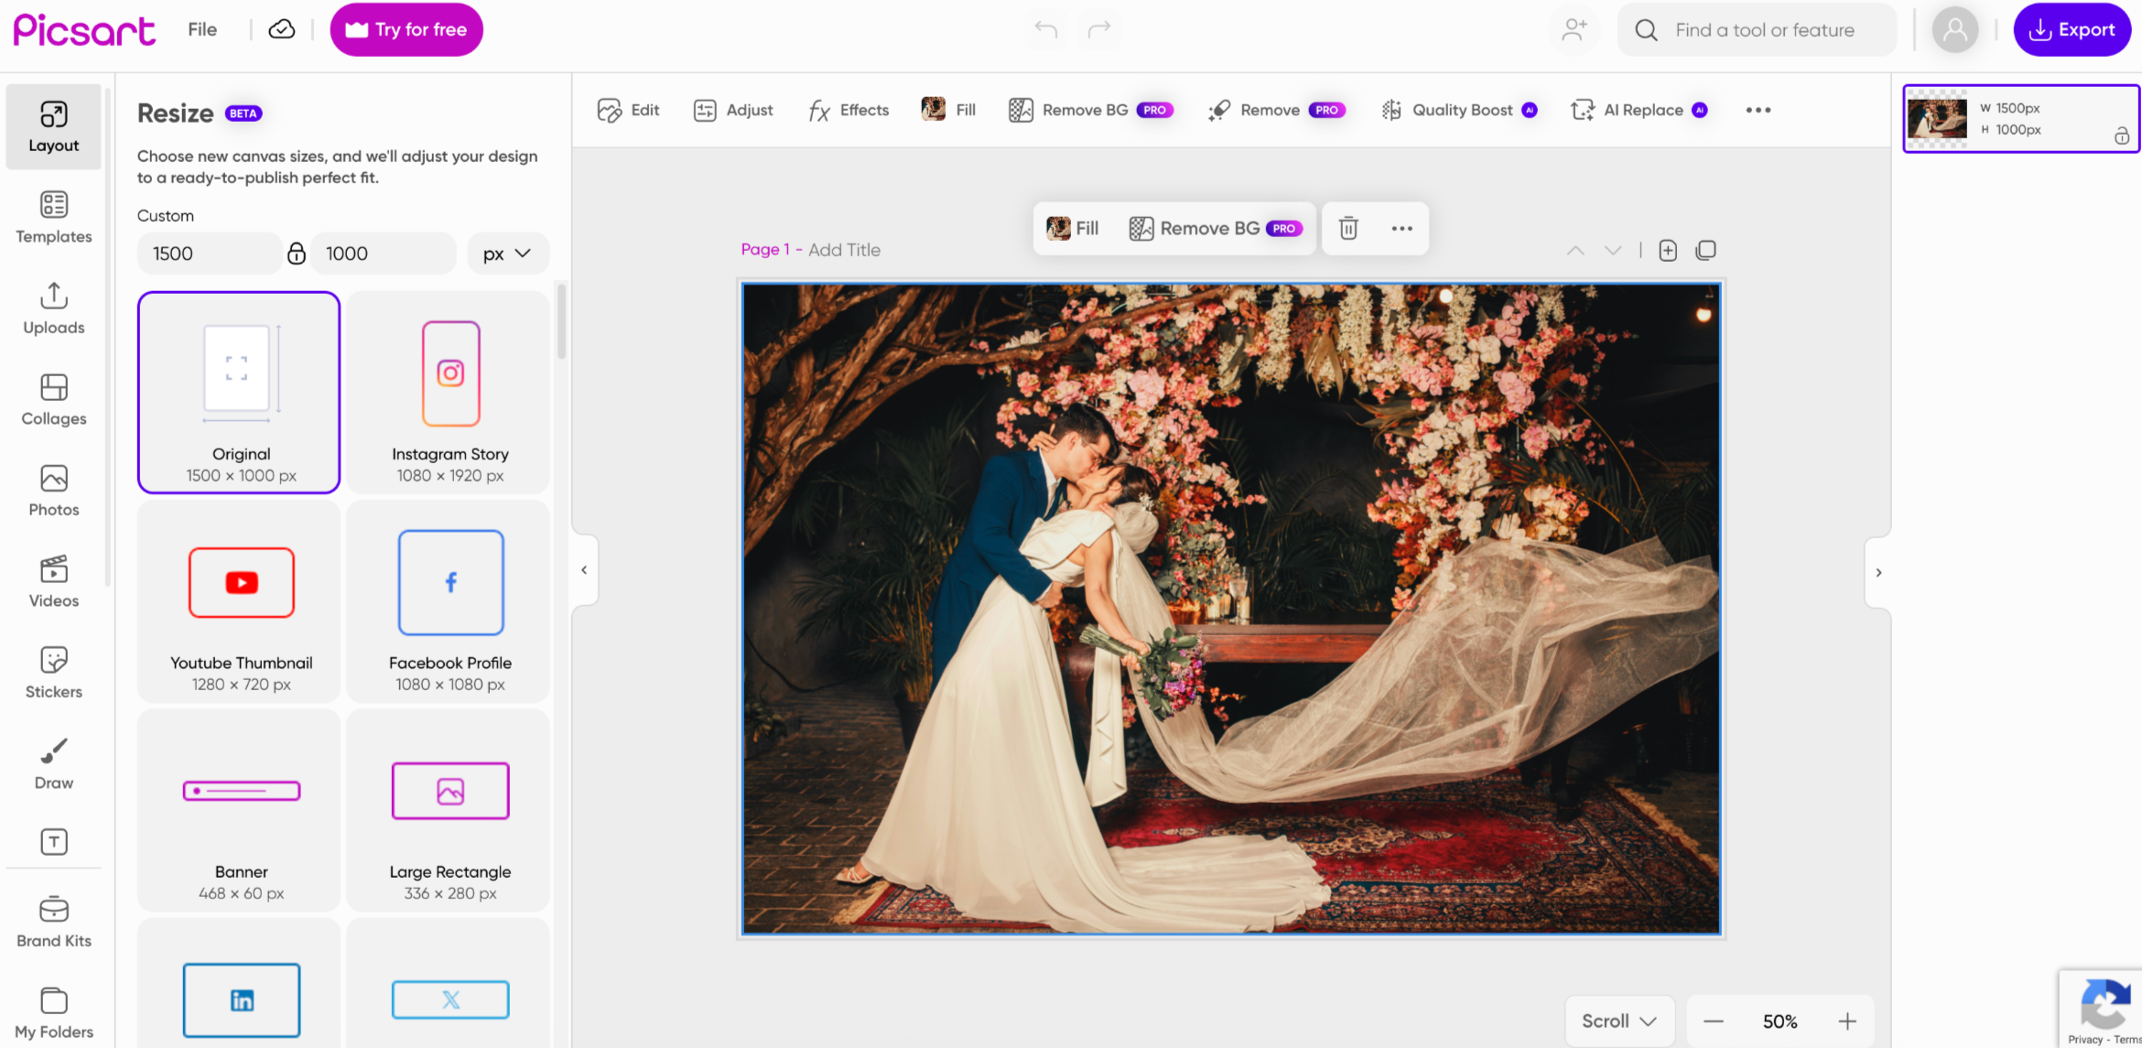Viewport: 2142px width, 1048px height.
Task: Lock the image layer in the right panel
Action: pyautogui.click(x=2122, y=136)
